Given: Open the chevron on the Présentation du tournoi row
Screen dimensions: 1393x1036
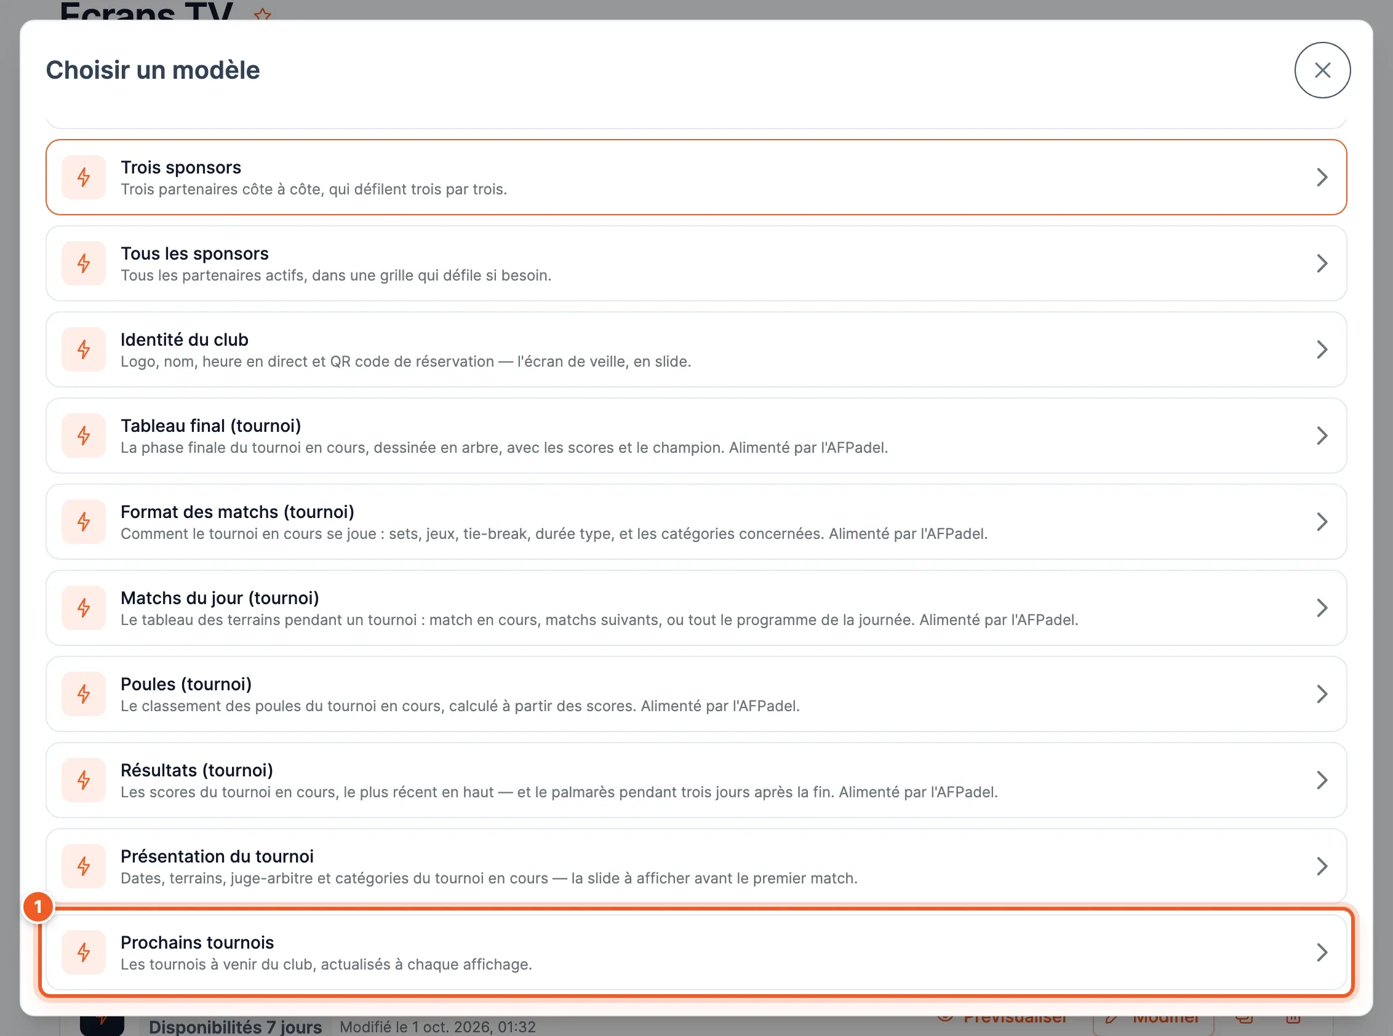Looking at the screenshot, I should point(1322,866).
